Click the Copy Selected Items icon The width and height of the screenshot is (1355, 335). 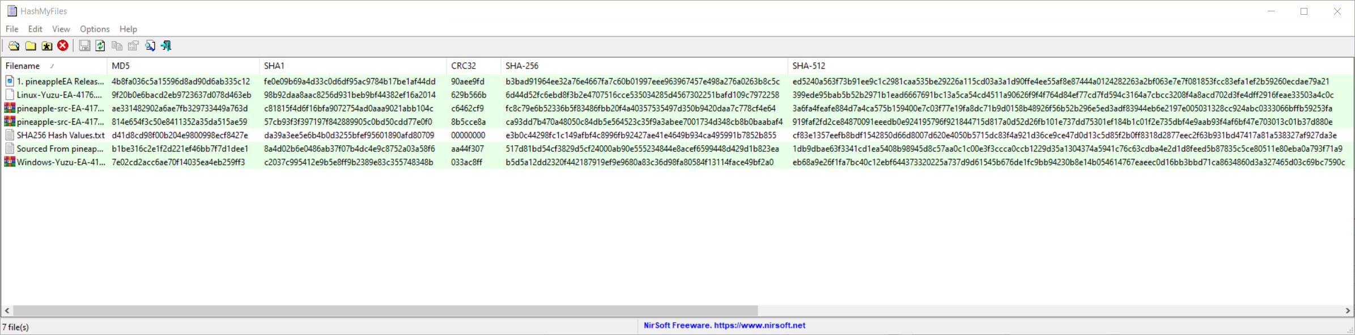point(117,46)
